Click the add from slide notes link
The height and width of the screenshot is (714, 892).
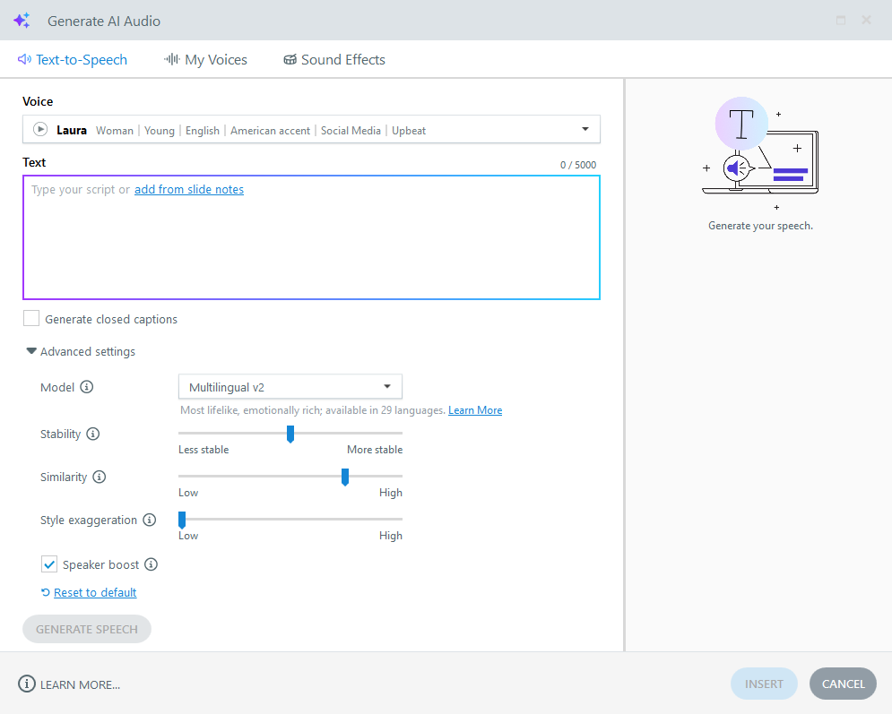point(189,190)
